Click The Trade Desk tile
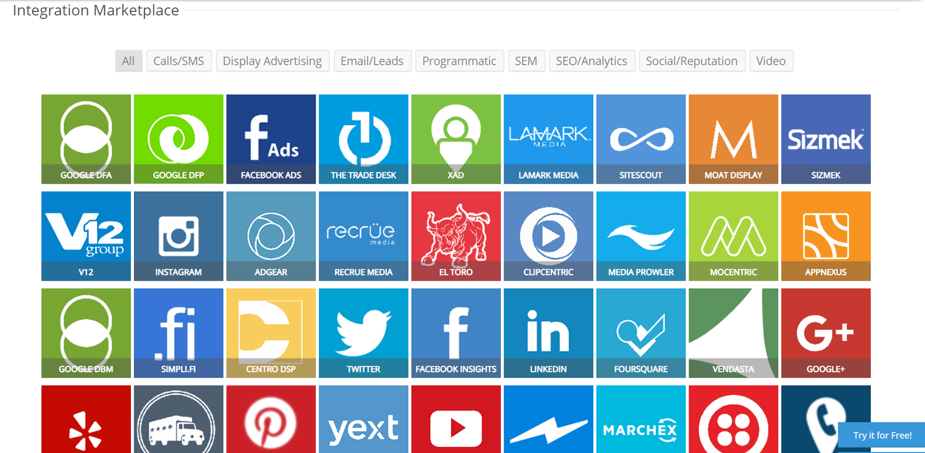 pyautogui.click(x=363, y=139)
